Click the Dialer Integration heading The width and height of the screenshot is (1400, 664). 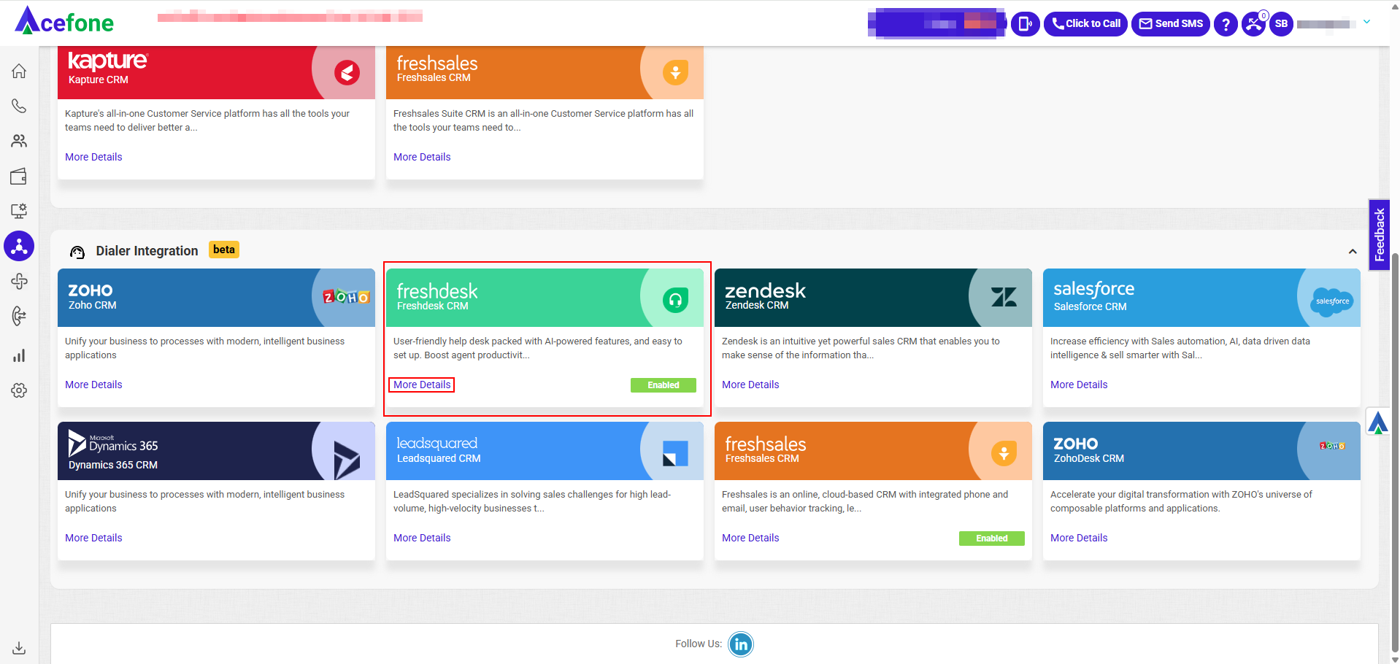point(147,251)
